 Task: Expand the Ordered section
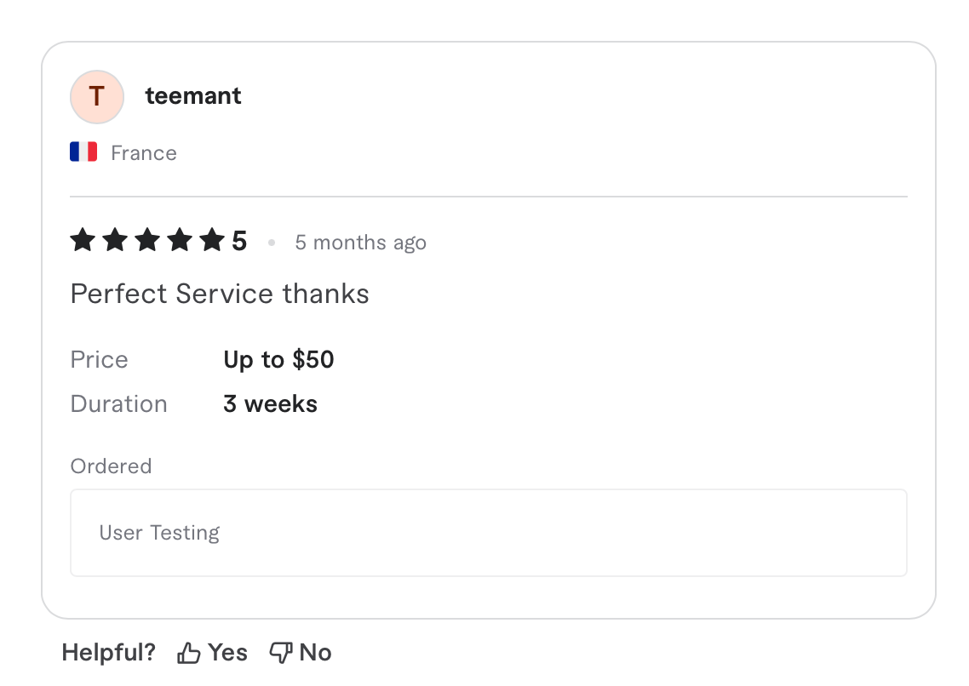click(111, 466)
